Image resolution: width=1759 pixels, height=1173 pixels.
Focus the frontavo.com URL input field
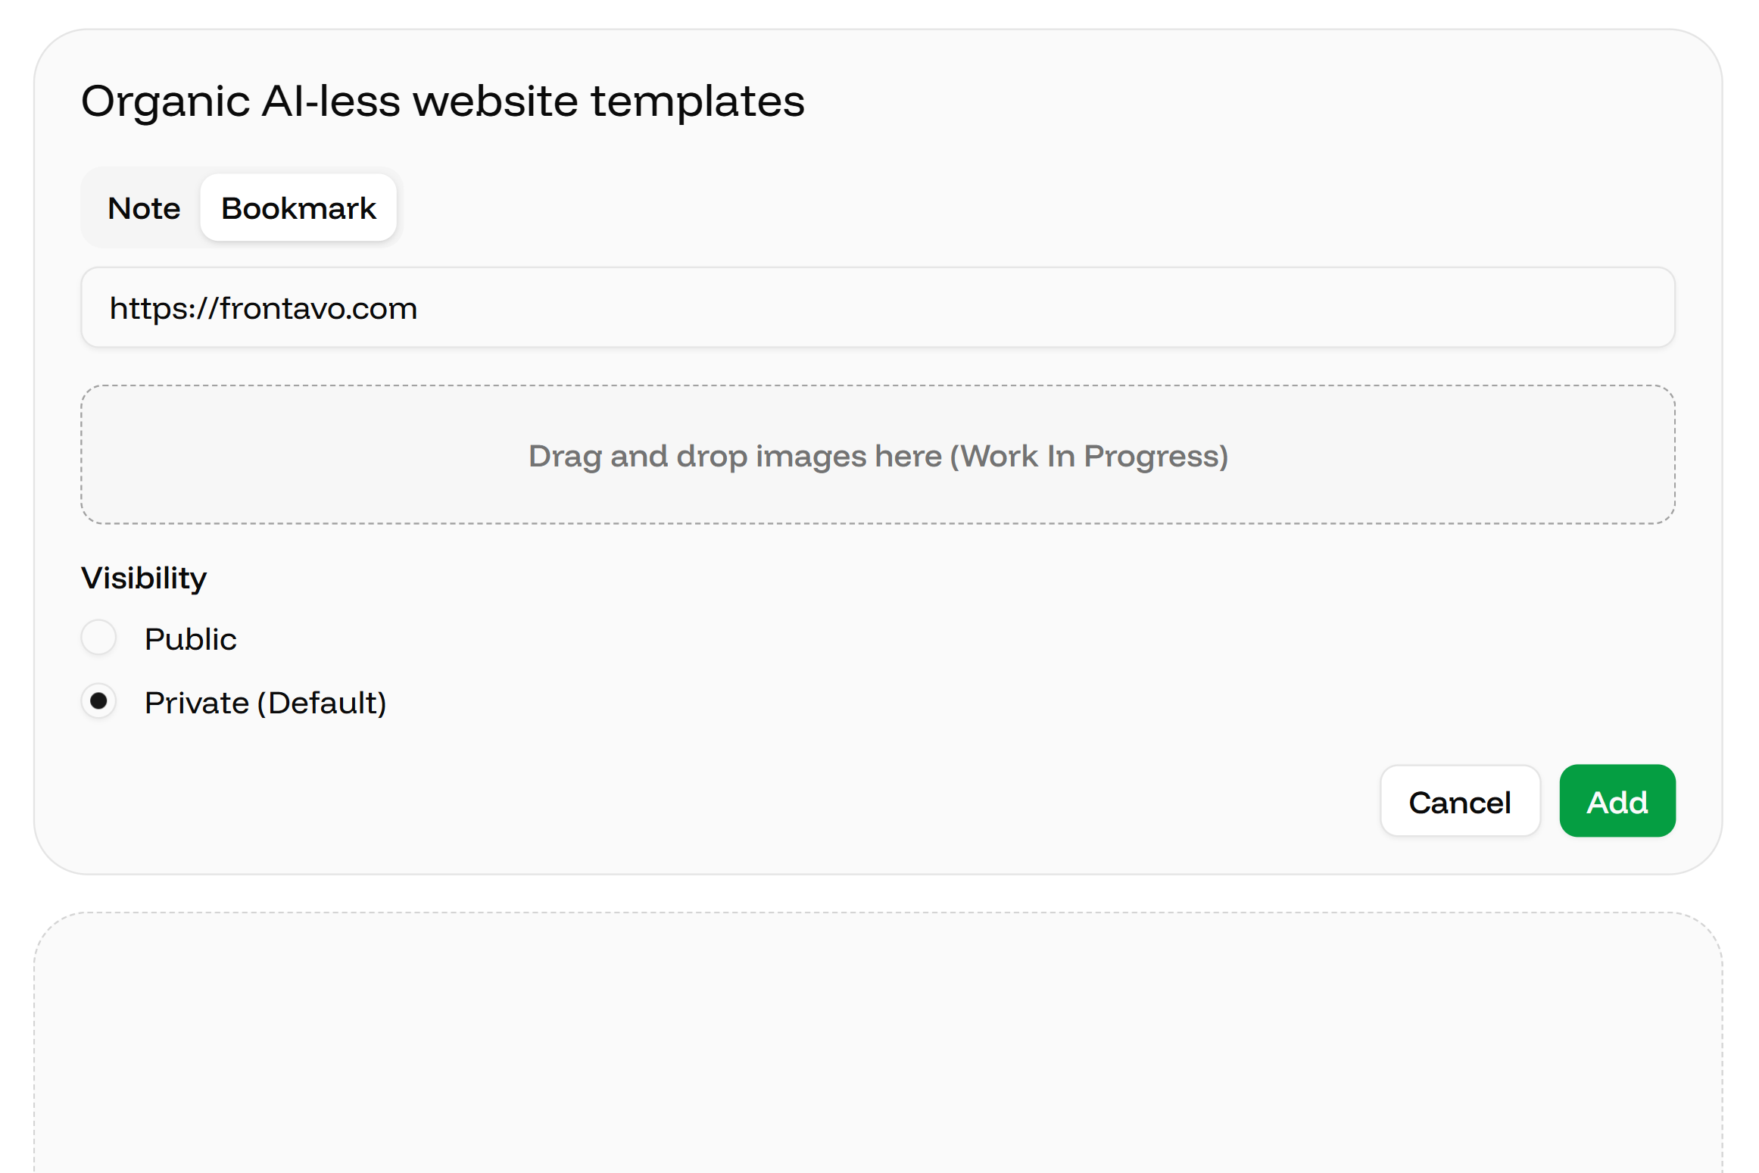coord(878,307)
